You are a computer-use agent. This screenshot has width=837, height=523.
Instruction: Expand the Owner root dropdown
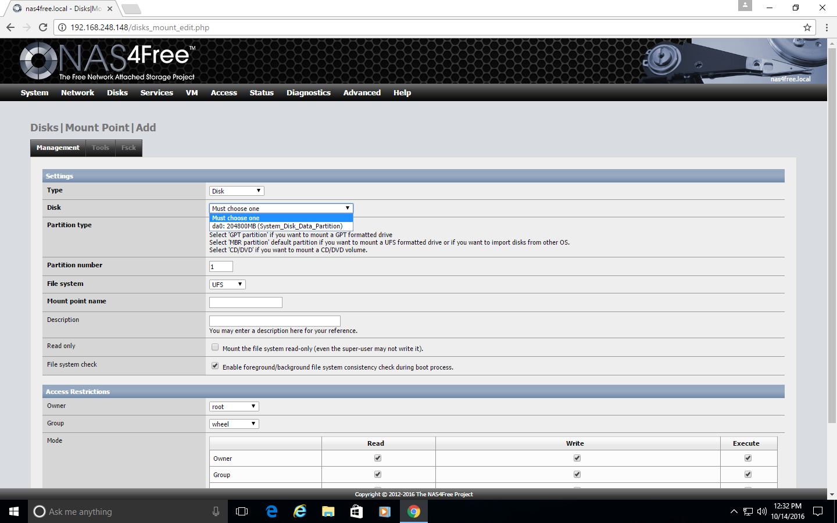point(234,406)
